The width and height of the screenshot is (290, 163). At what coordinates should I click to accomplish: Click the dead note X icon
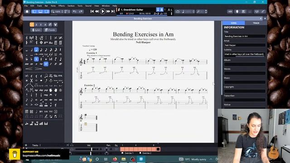pos(31,81)
